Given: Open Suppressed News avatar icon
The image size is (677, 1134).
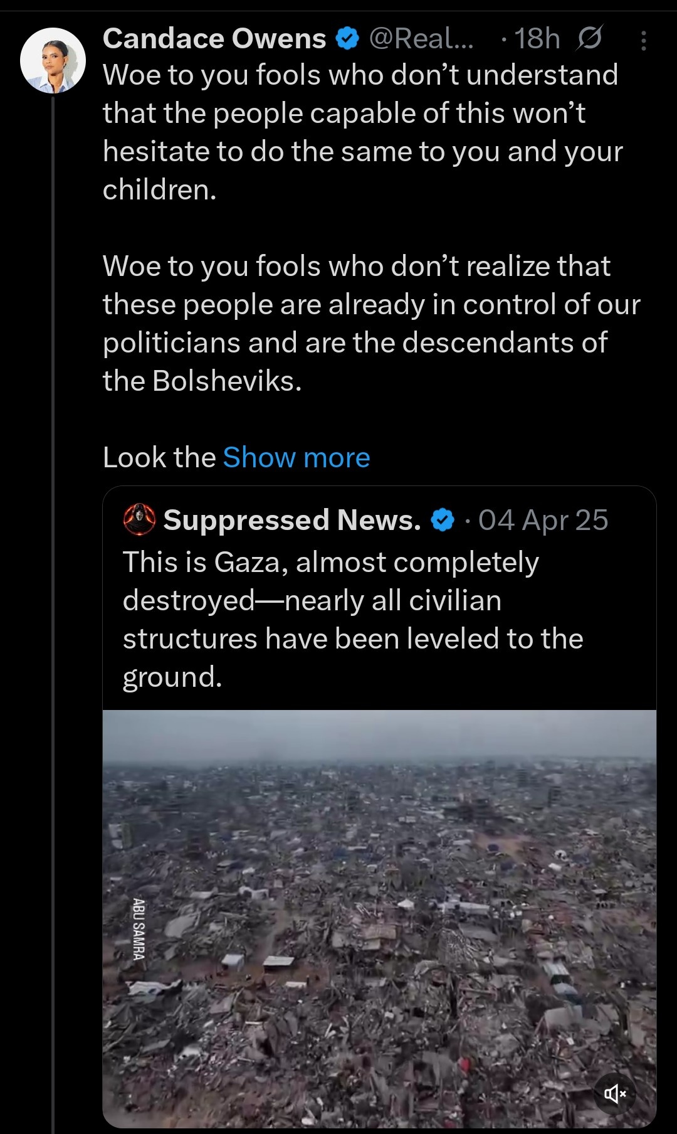Looking at the screenshot, I should click(x=139, y=519).
